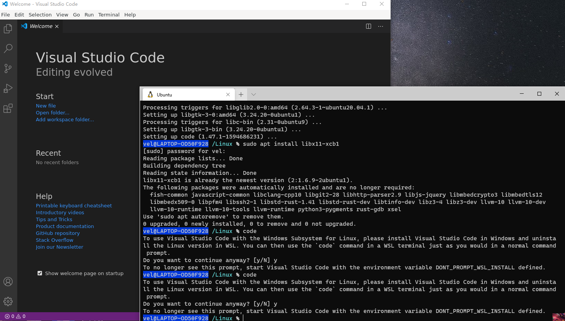Click errors and warnings status bar indicator

(x=15, y=316)
